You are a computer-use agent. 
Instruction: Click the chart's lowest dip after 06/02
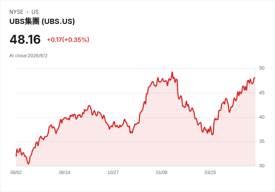pos(28,164)
